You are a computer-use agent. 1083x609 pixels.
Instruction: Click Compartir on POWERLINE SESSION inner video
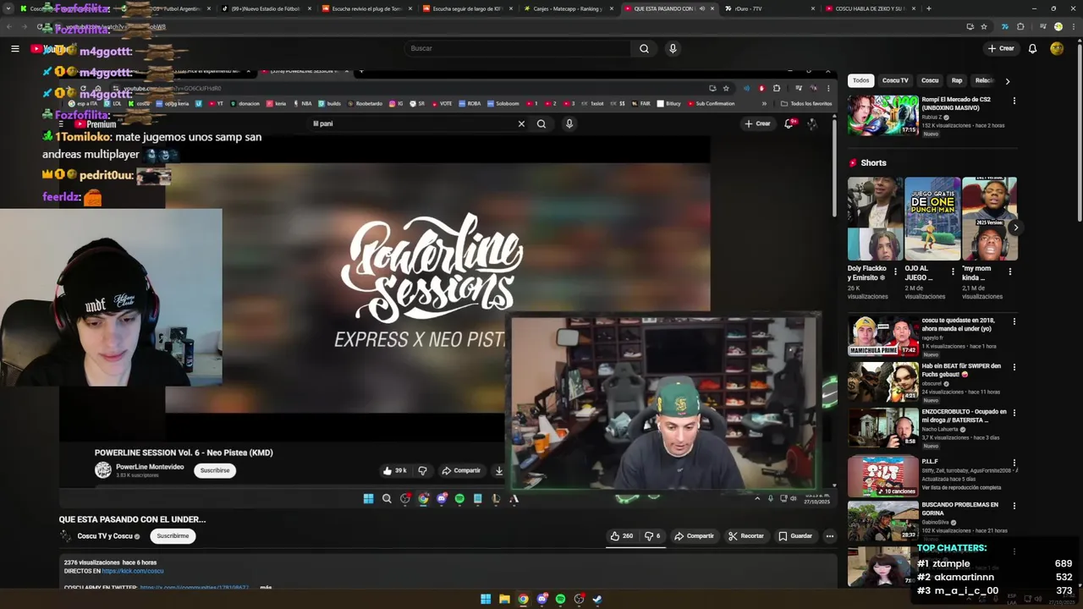461,470
